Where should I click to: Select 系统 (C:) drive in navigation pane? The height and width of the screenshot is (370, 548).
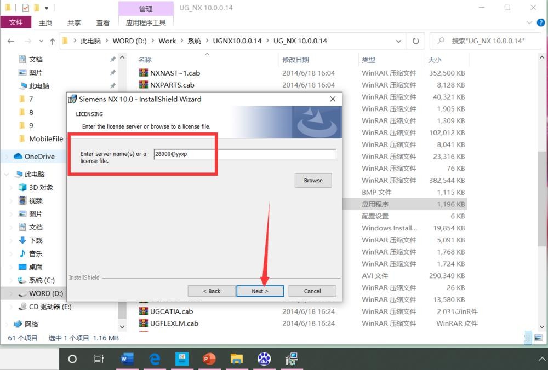(x=42, y=280)
